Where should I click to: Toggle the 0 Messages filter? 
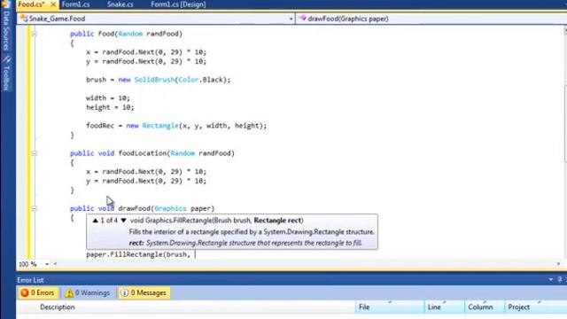tap(144, 292)
